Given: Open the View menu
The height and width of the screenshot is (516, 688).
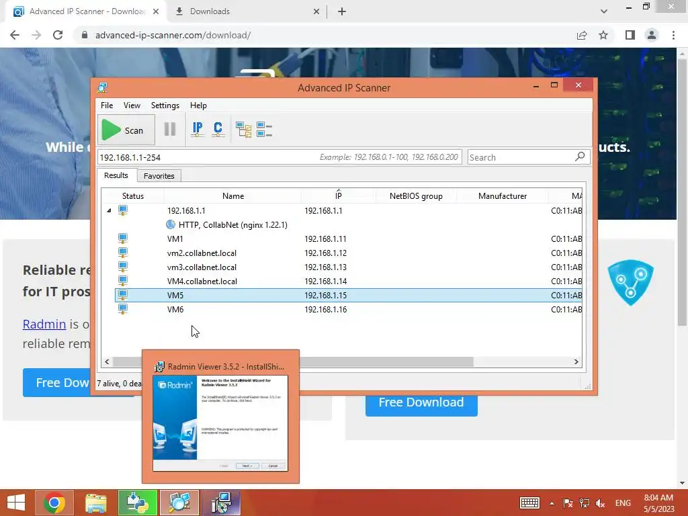Looking at the screenshot, I should (x=132, y=105).
